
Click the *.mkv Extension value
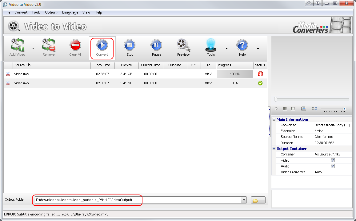(x=333, y=131)
